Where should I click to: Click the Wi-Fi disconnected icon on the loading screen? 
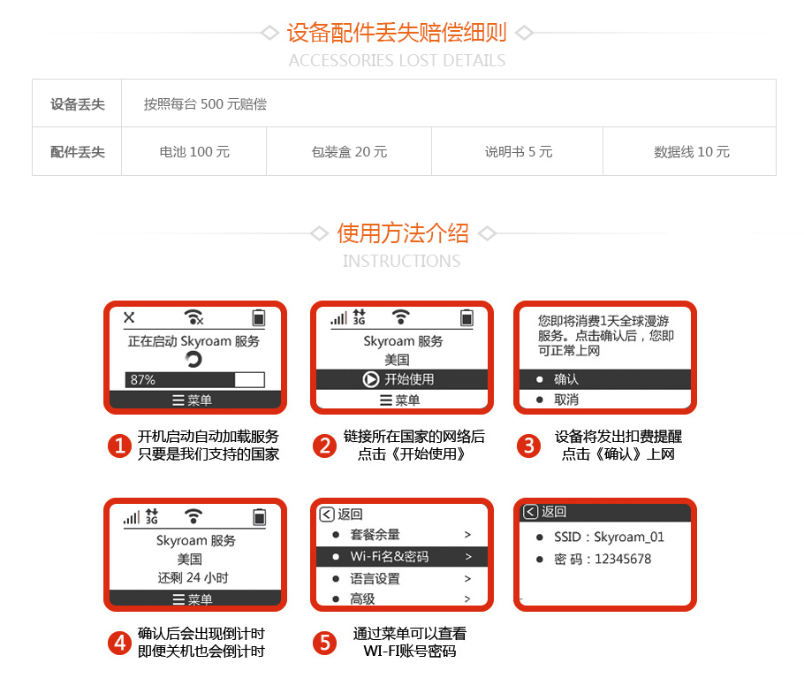[193, 317]
